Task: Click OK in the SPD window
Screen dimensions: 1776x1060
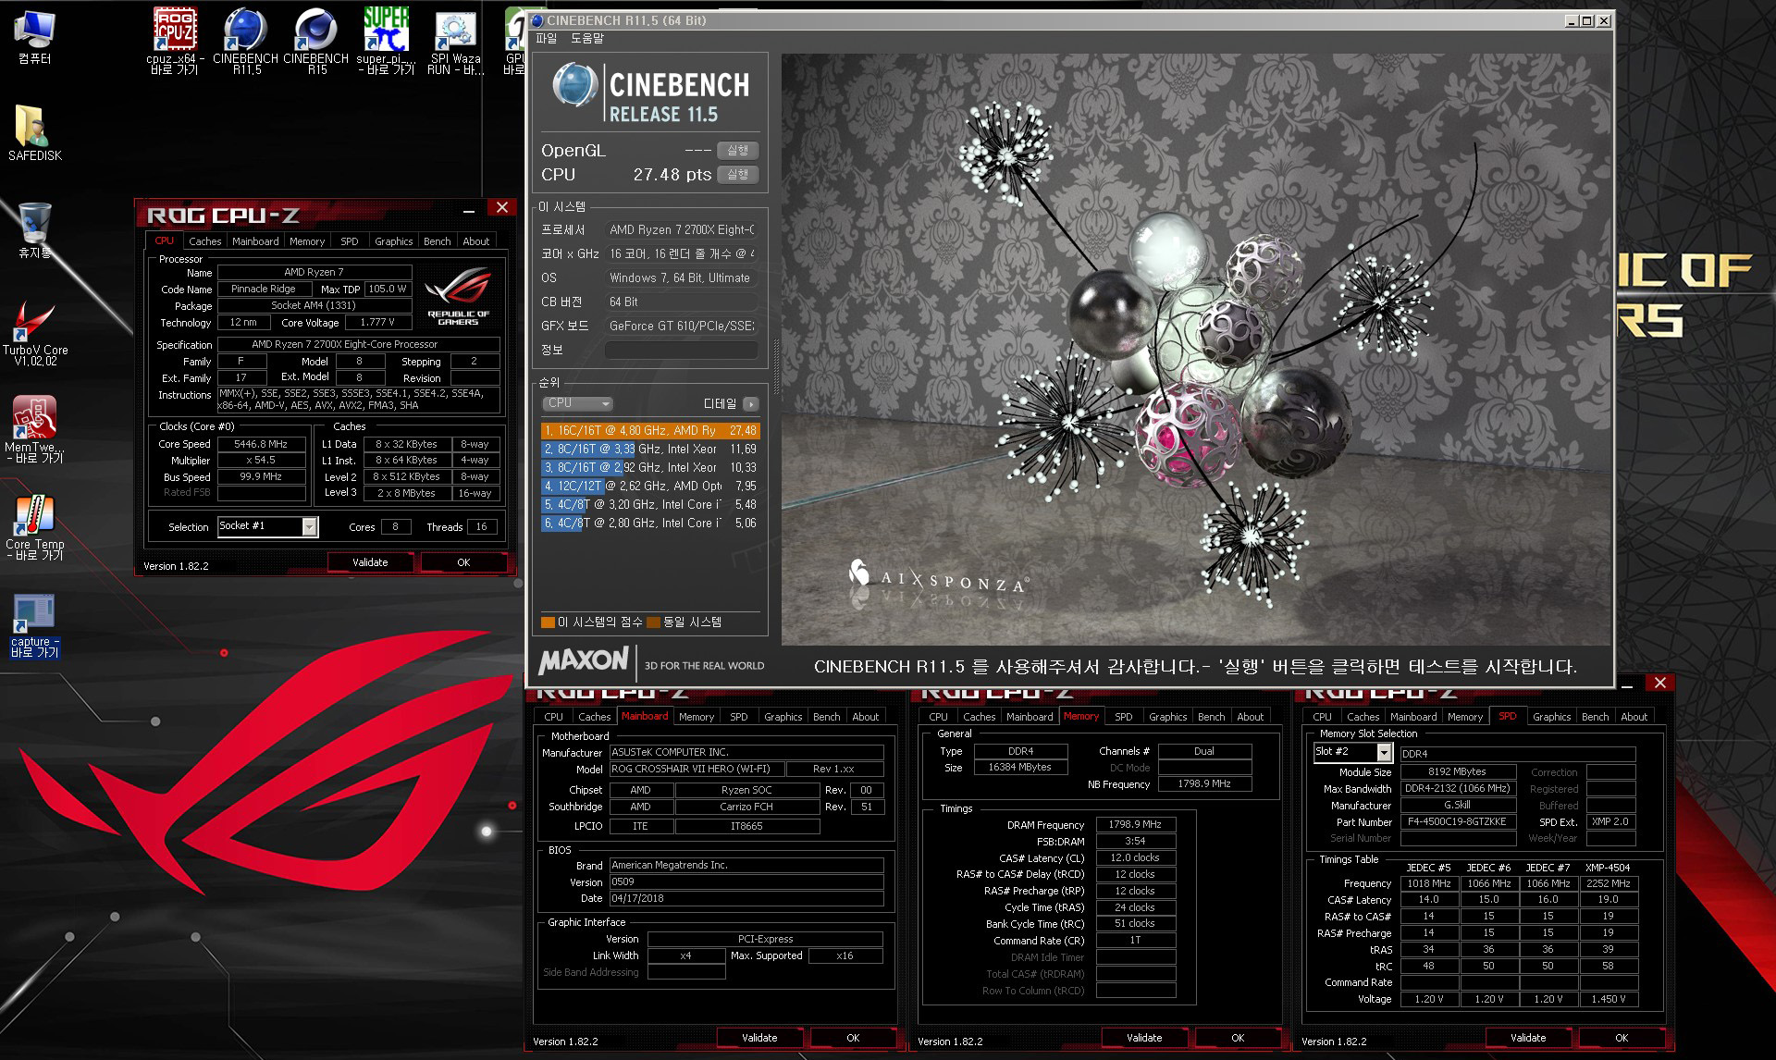Action: (1622, 1038)
